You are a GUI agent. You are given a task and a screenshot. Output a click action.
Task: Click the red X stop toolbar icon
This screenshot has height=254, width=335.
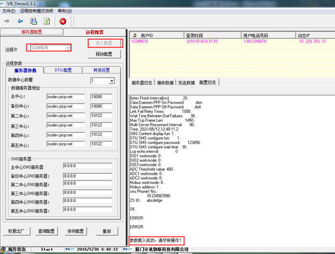tap(63, 21)
